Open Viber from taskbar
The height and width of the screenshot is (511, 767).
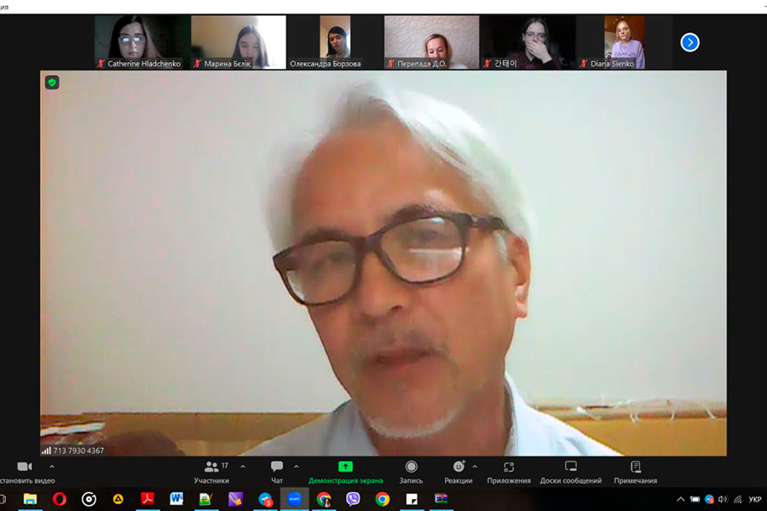(353, 499)
